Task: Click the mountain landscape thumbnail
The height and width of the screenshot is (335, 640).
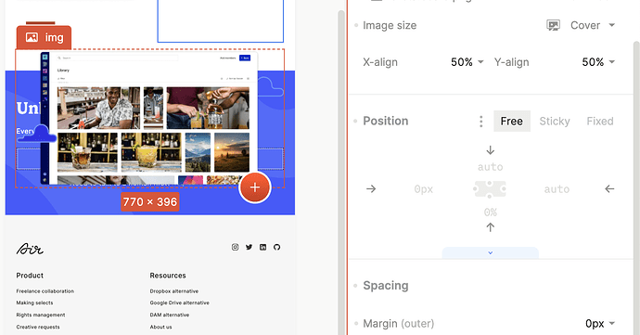Action: pos(198,152)
